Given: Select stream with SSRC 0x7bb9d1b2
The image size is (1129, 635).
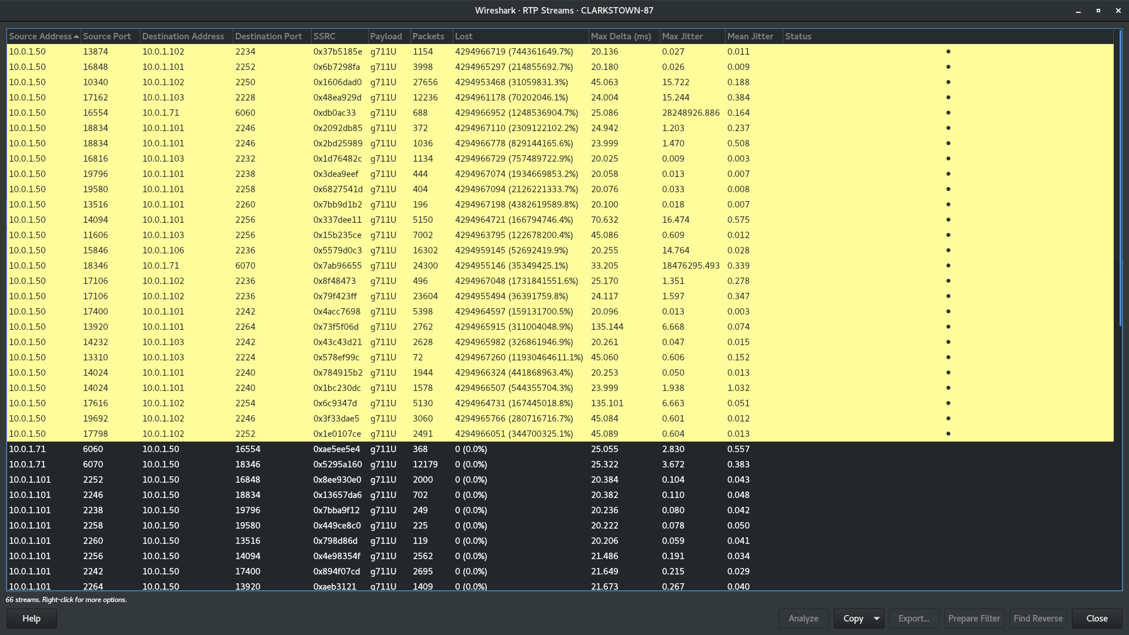Looking at the screenshot, I should tap(560, 205).
